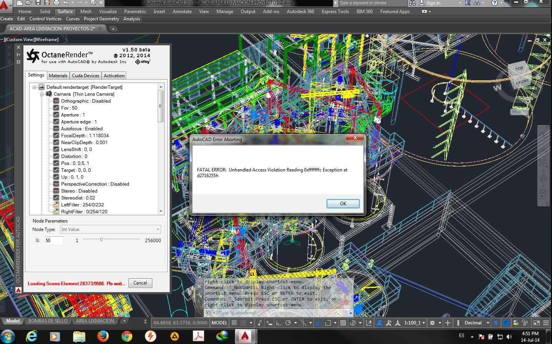Screen dimensions: 552x344
Task: Click the MODEL space button in status bar
Action: coord(220,323)
